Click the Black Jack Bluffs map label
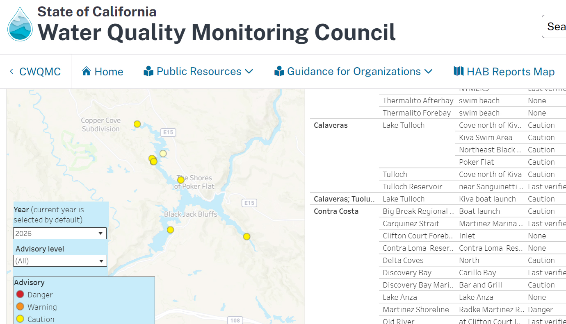The image size is (566, 324). click(191, 214)
